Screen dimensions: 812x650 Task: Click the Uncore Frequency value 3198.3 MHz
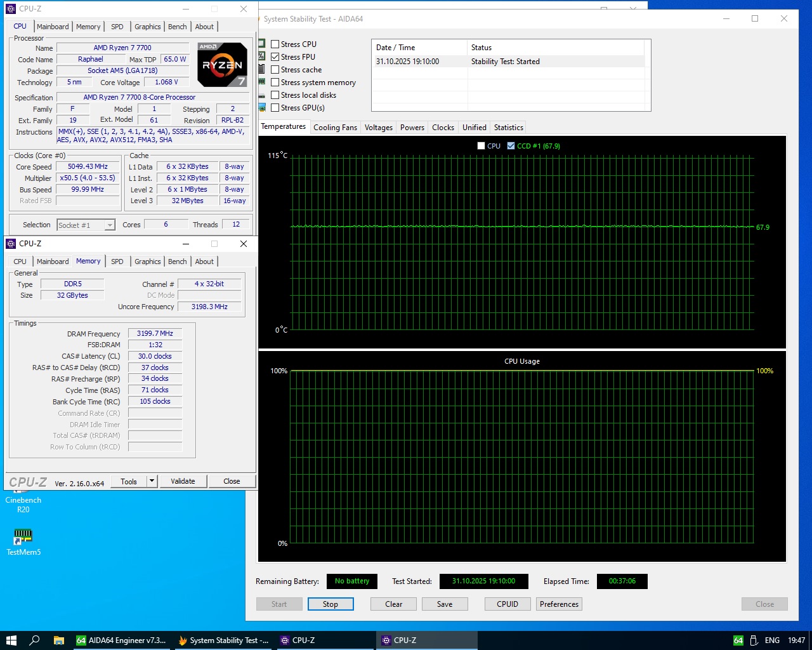209,307
